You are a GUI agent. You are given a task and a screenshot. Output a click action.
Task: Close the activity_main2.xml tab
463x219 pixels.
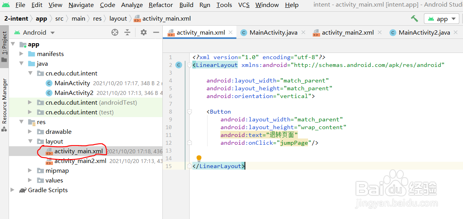(x=380, y=32)
